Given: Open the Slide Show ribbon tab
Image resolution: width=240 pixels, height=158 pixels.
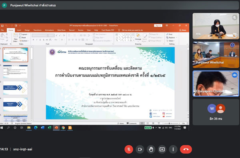Looking at the screenshot, I should pyautogui.click(x=61, y=30).
